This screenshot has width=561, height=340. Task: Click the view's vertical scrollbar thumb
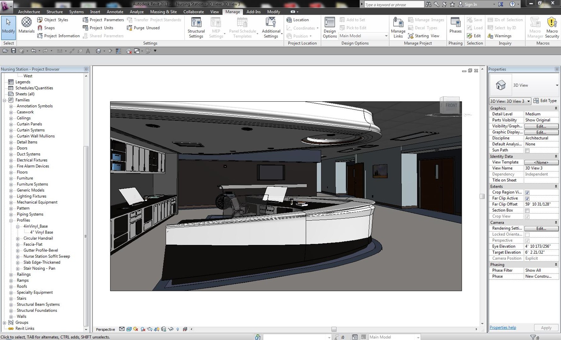pyautogui.click(x=482, y=196)
